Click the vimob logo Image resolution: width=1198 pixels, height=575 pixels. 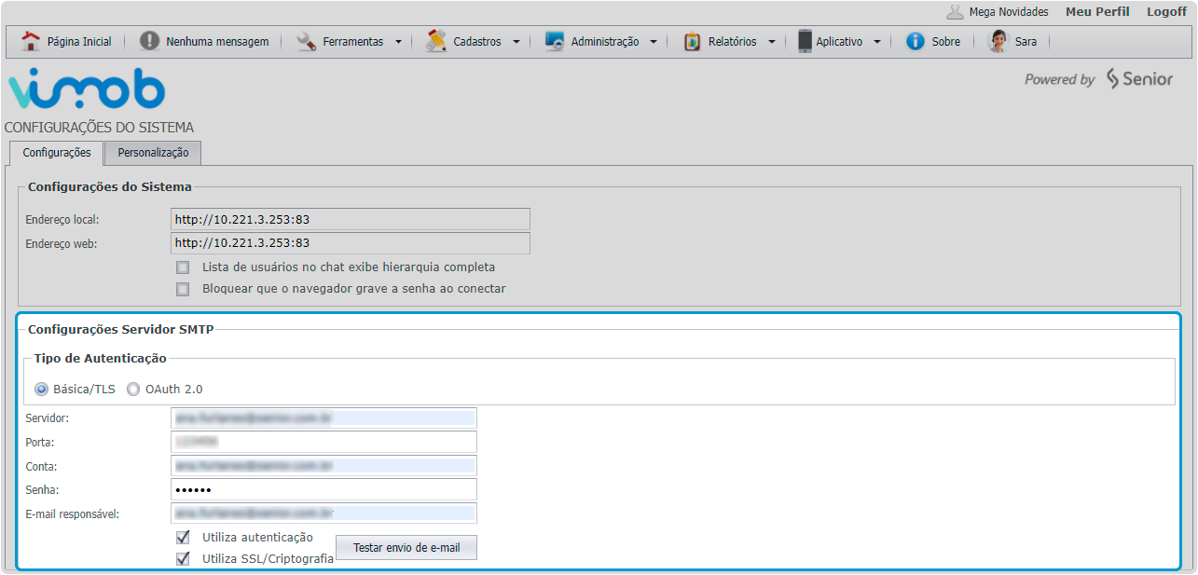87,89
